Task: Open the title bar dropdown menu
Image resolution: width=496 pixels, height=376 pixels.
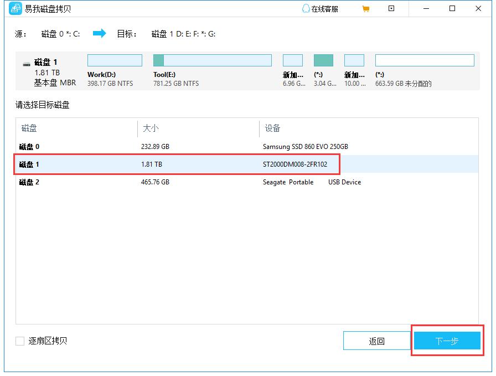Action: tap(391, 8)
